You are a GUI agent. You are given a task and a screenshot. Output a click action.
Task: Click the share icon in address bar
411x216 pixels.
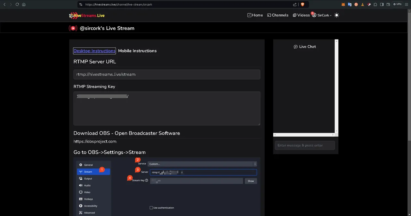coord(295,4)
